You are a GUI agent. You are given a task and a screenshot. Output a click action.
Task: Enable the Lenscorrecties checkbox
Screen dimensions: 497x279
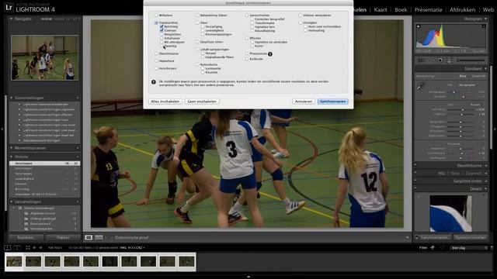pyautogui.click(x=247, y=15)
